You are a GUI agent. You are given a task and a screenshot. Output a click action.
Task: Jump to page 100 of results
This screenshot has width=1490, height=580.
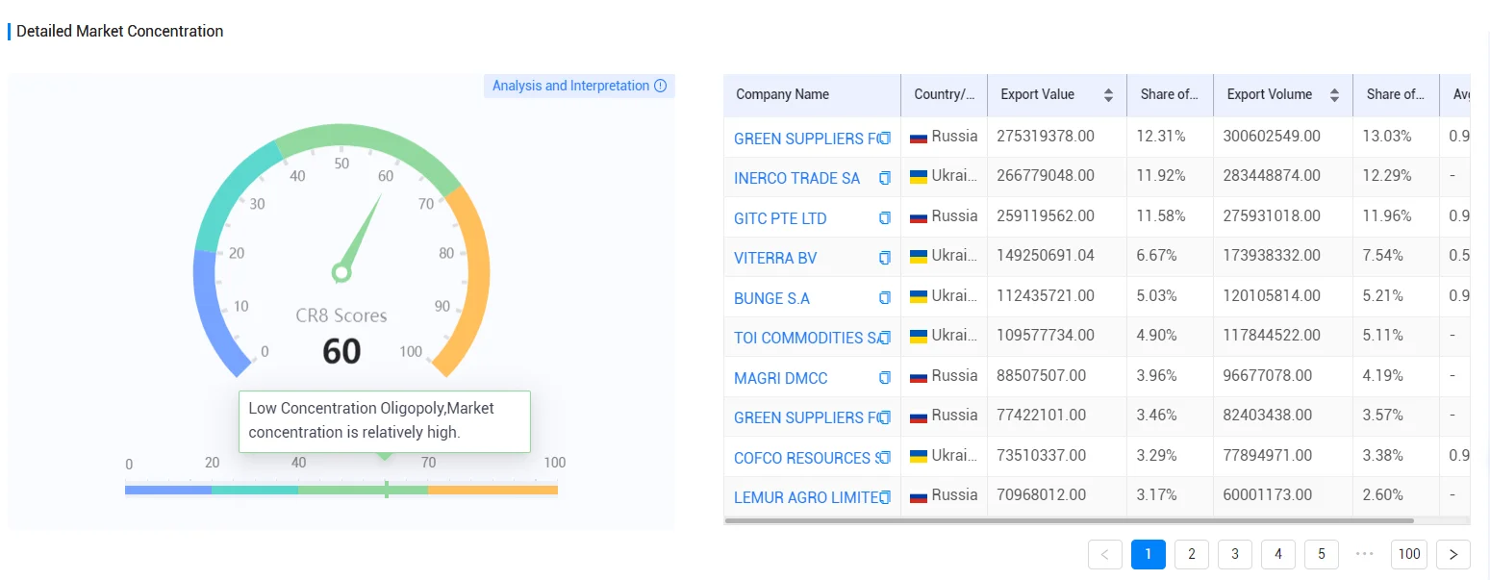click(1409, 554)
